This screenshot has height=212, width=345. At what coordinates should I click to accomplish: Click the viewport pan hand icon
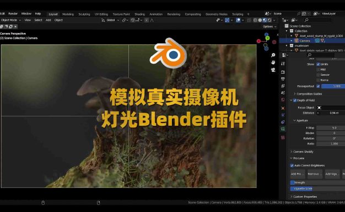273,63
